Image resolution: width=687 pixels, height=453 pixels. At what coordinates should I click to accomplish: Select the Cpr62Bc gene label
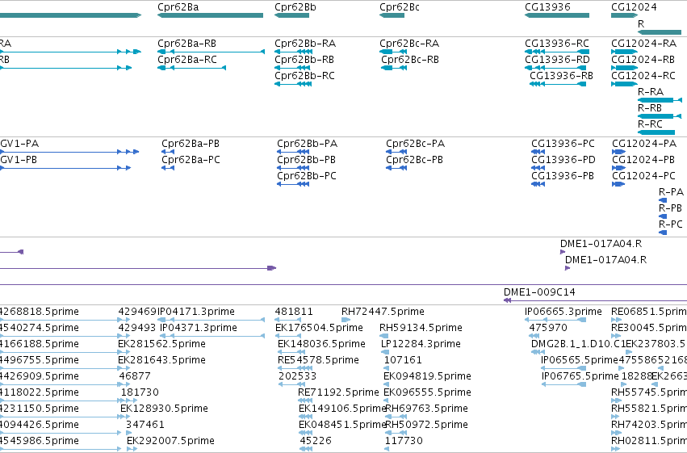(400, 7)
